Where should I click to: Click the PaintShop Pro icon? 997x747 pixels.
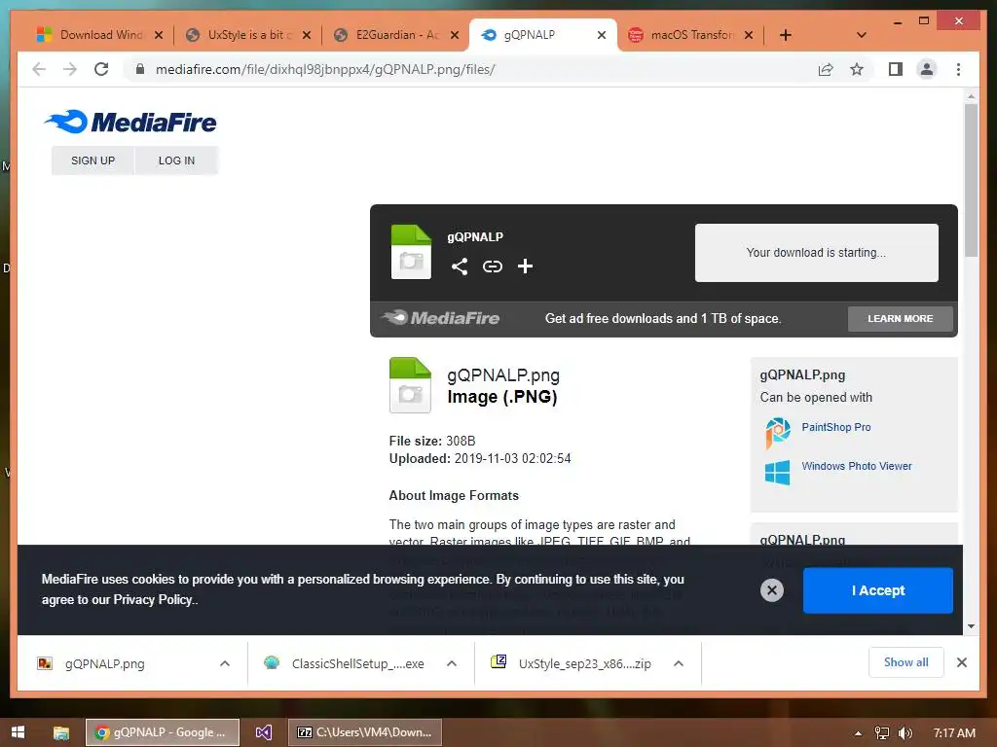(x=778, y=433)
